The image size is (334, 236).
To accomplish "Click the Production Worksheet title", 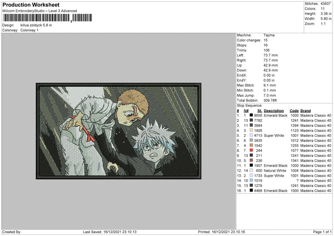I will click(x=31, y=4).
